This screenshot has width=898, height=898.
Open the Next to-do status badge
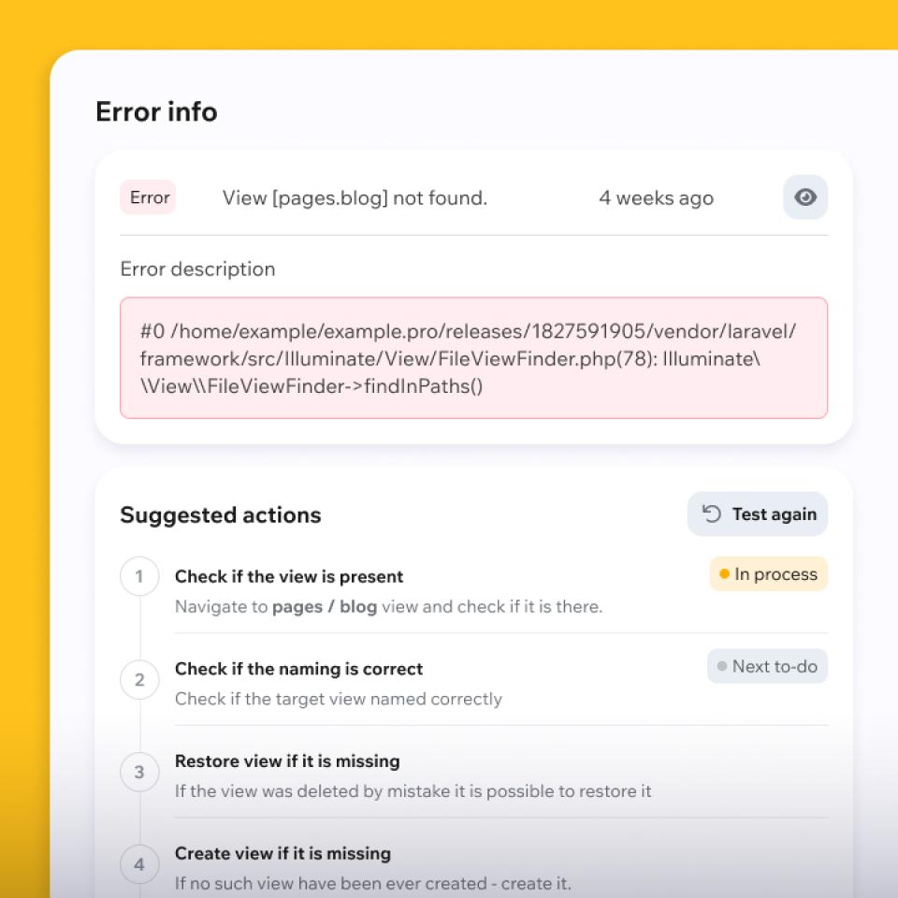[x=767, y=667]
